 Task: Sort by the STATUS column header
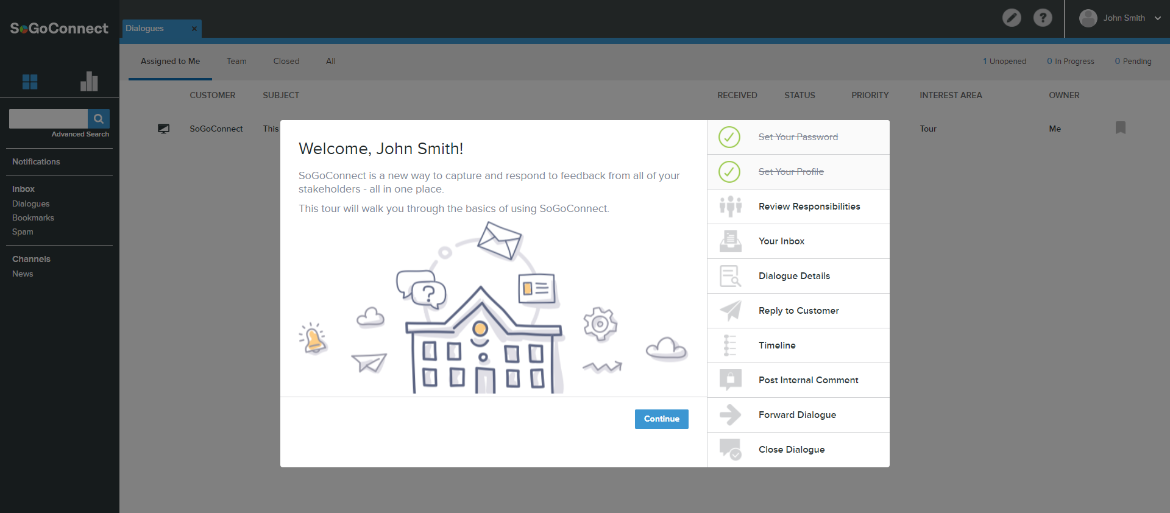tap(799, 95)
